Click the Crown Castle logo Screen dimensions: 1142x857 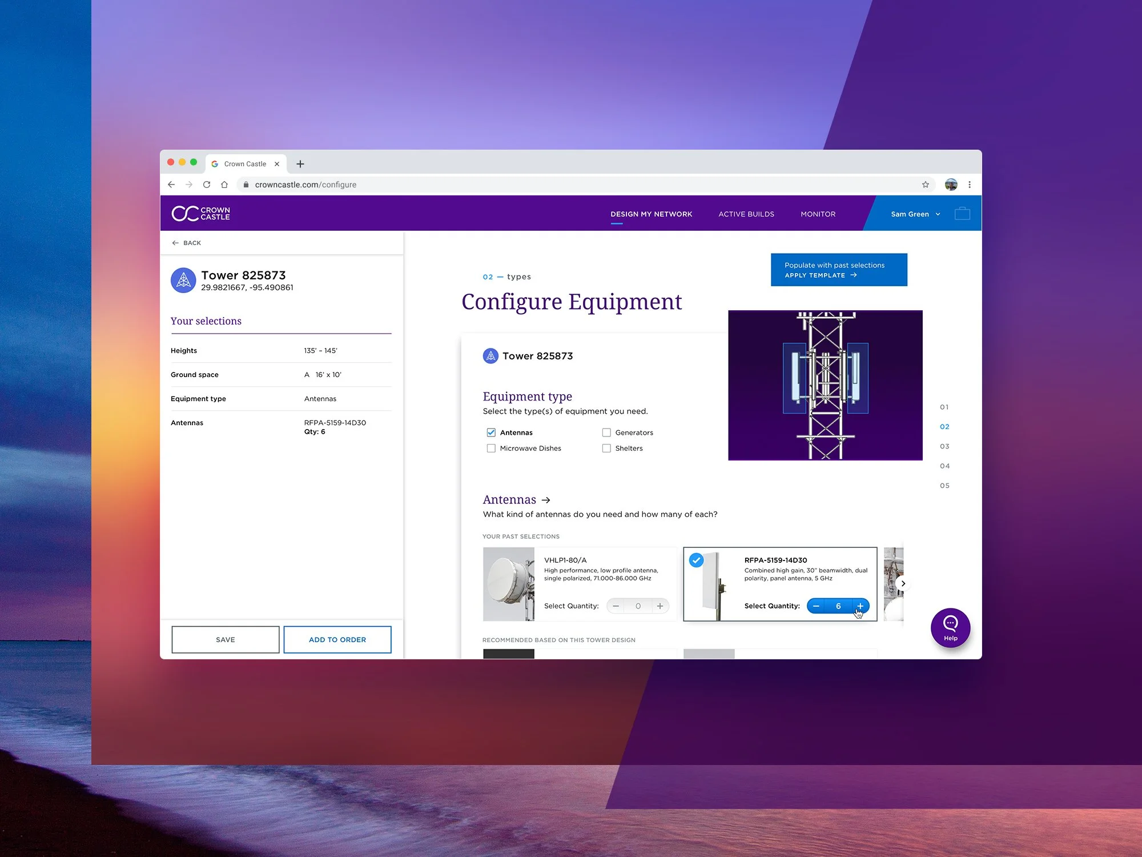tap(201, 213)
